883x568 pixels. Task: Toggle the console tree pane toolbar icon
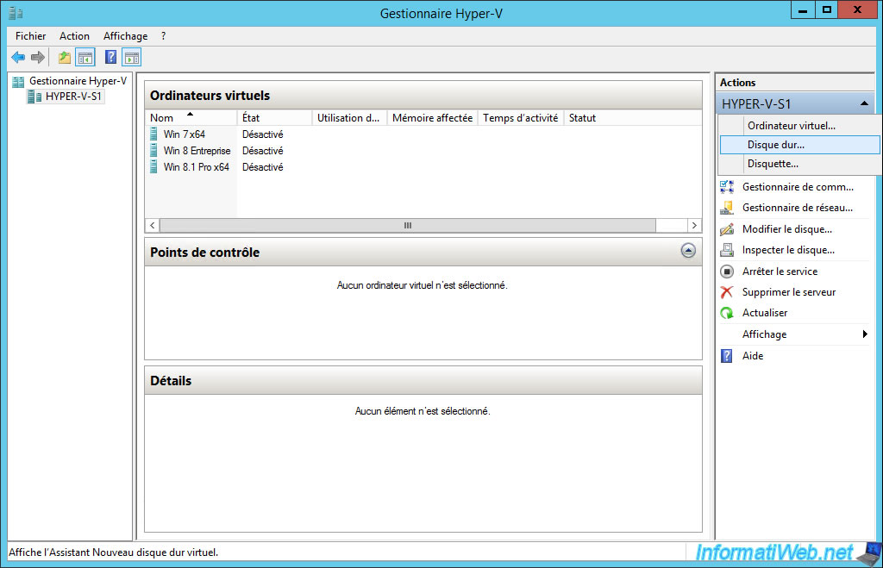(x=85, y=57)
